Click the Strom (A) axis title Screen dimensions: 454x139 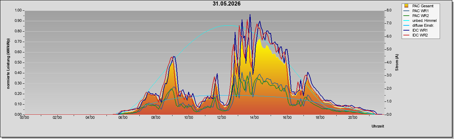click(397, 63)
